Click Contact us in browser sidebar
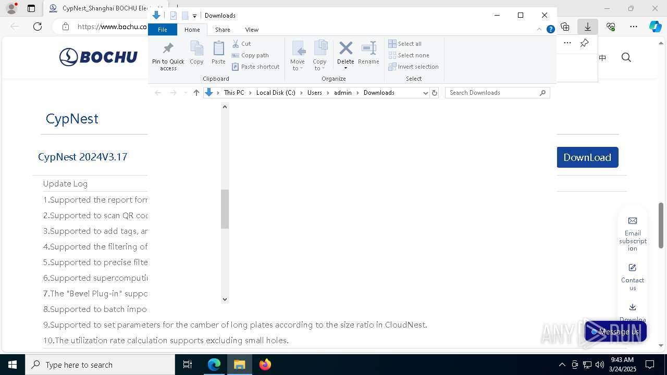This screenshot has width=667, height=375. (633, 277)
